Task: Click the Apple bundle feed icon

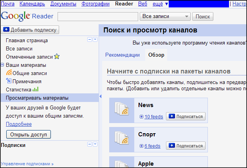Action: [122, 164]
